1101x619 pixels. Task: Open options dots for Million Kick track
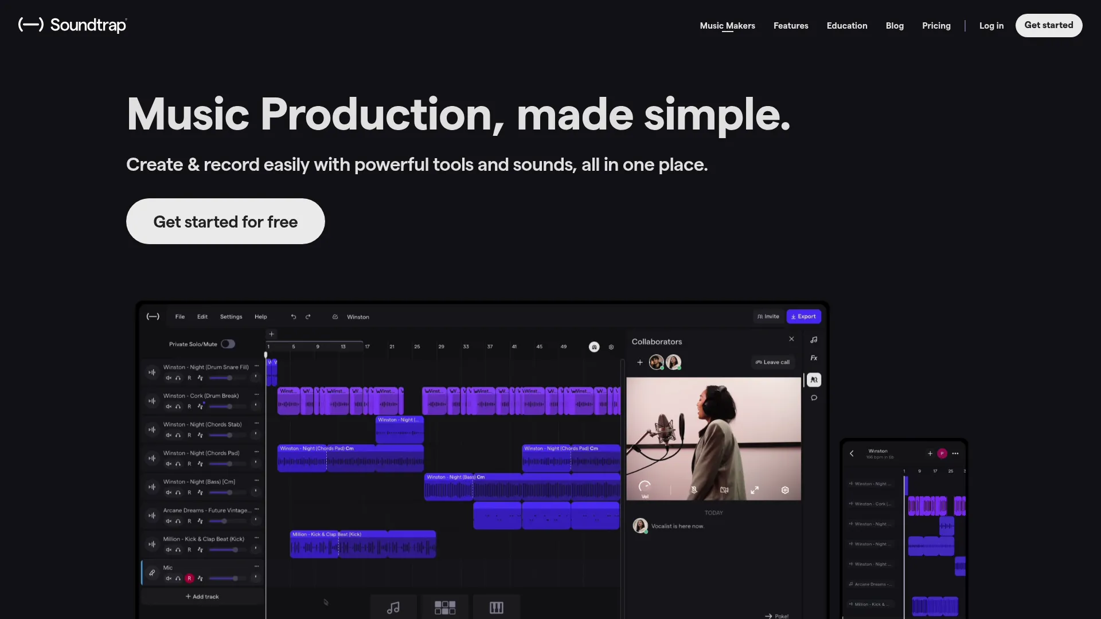point(256,538)
